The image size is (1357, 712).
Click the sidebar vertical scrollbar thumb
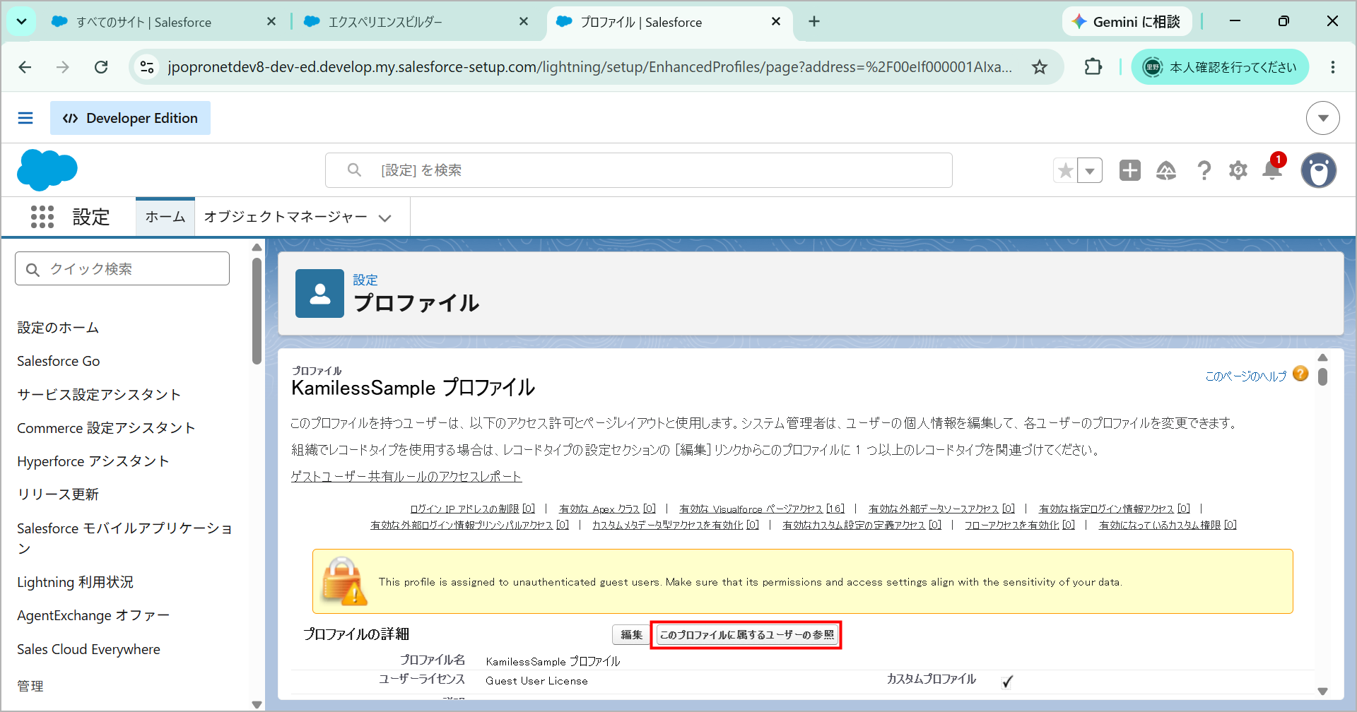coord(257,311)
